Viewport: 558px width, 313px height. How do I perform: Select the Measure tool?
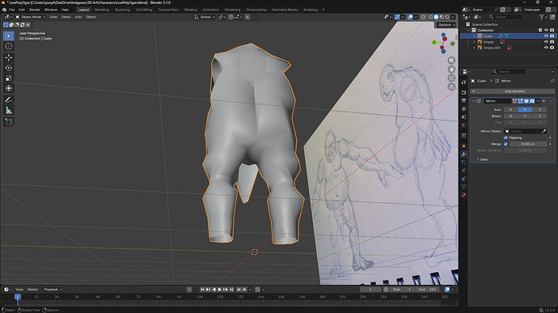click(9, 110)
